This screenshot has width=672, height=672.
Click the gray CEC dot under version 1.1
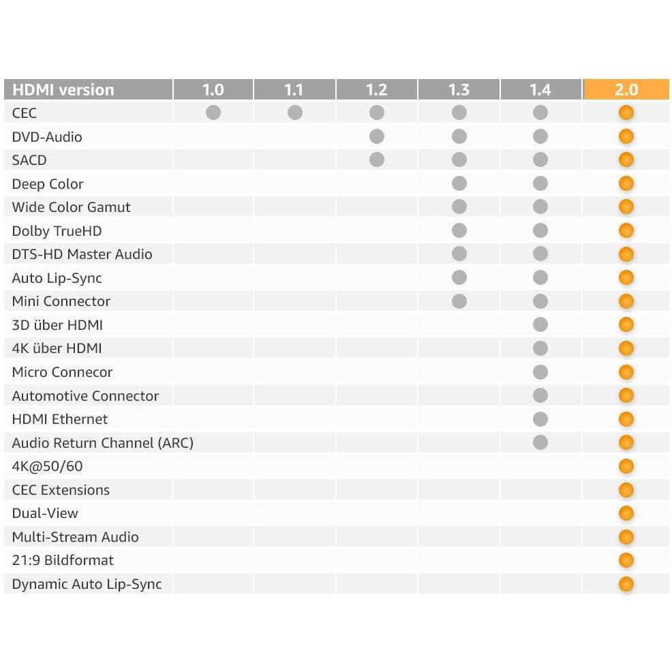[295, 112]
